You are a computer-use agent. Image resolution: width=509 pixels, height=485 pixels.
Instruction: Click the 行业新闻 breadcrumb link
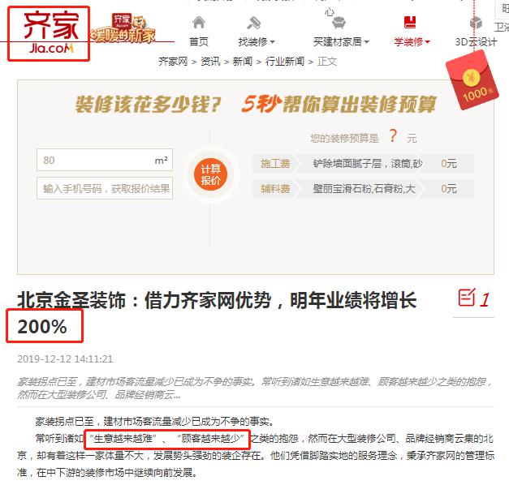285,62
